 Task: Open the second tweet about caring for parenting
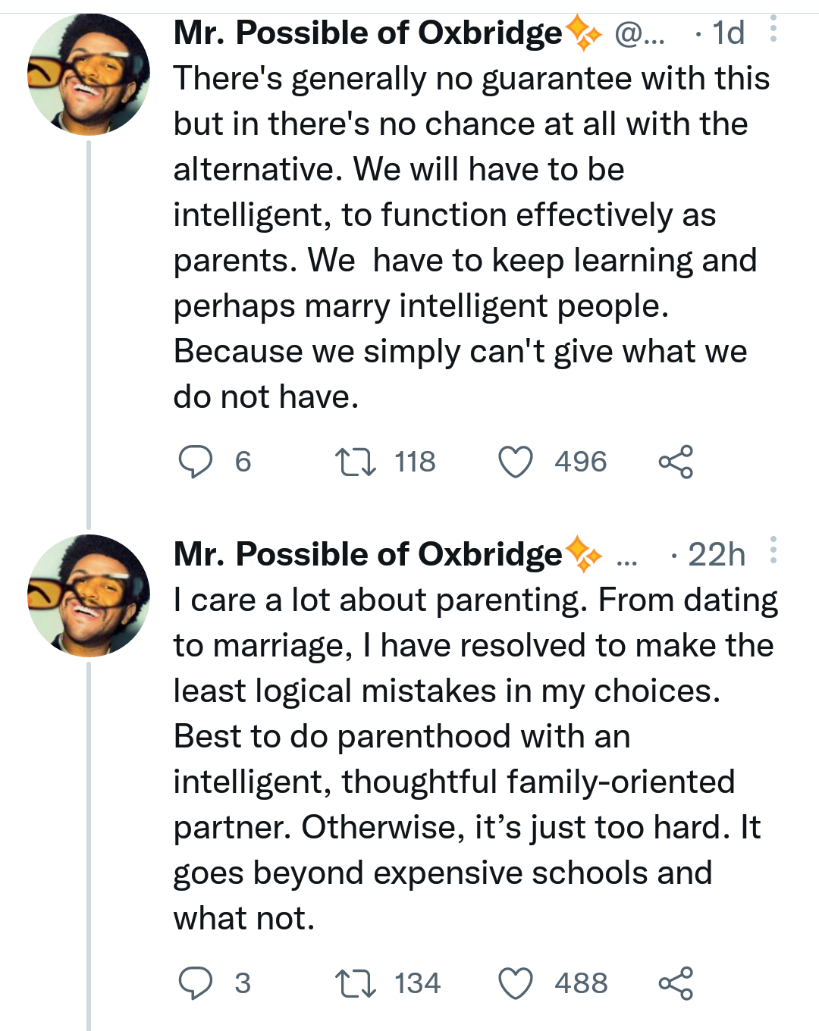(x=475, y=759)
